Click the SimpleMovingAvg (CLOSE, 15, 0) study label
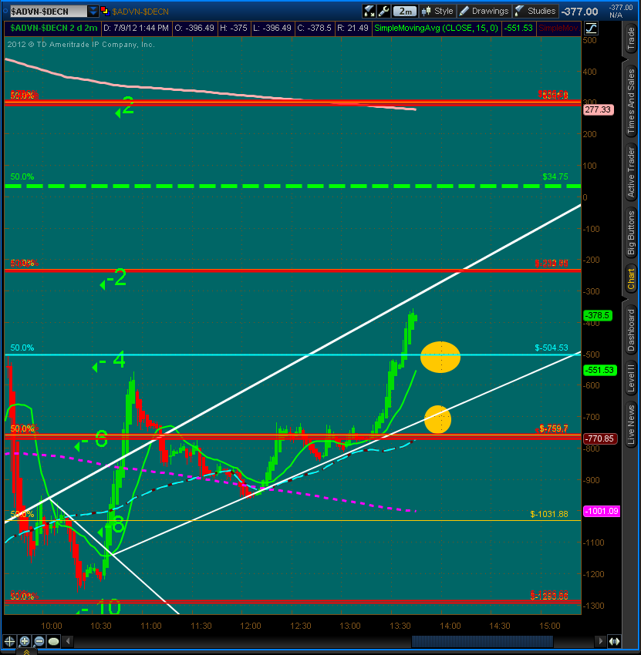The image size is (641, 655). tap(436, 29)
